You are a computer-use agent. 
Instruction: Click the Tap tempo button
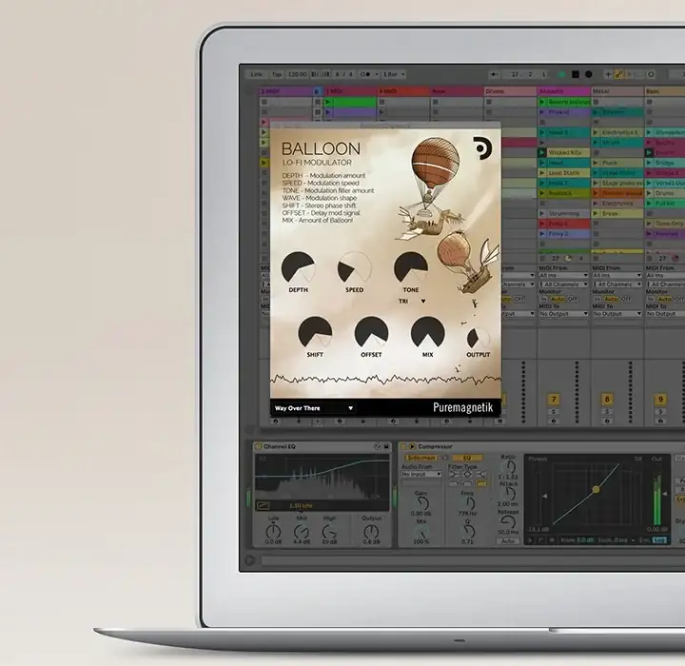(x=277, y=74)
